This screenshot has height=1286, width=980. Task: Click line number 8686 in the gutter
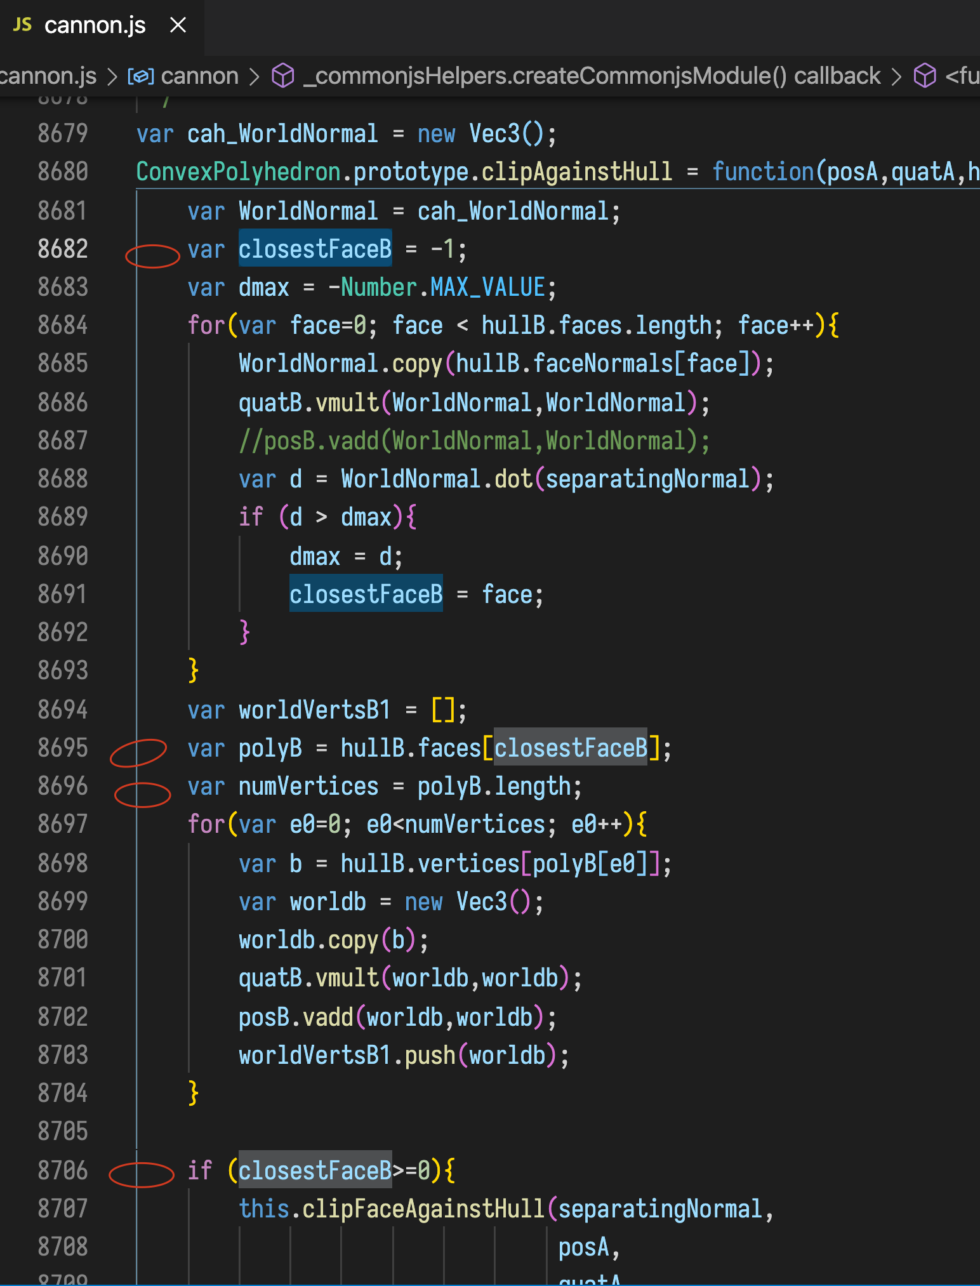click(x=63, y=402)
